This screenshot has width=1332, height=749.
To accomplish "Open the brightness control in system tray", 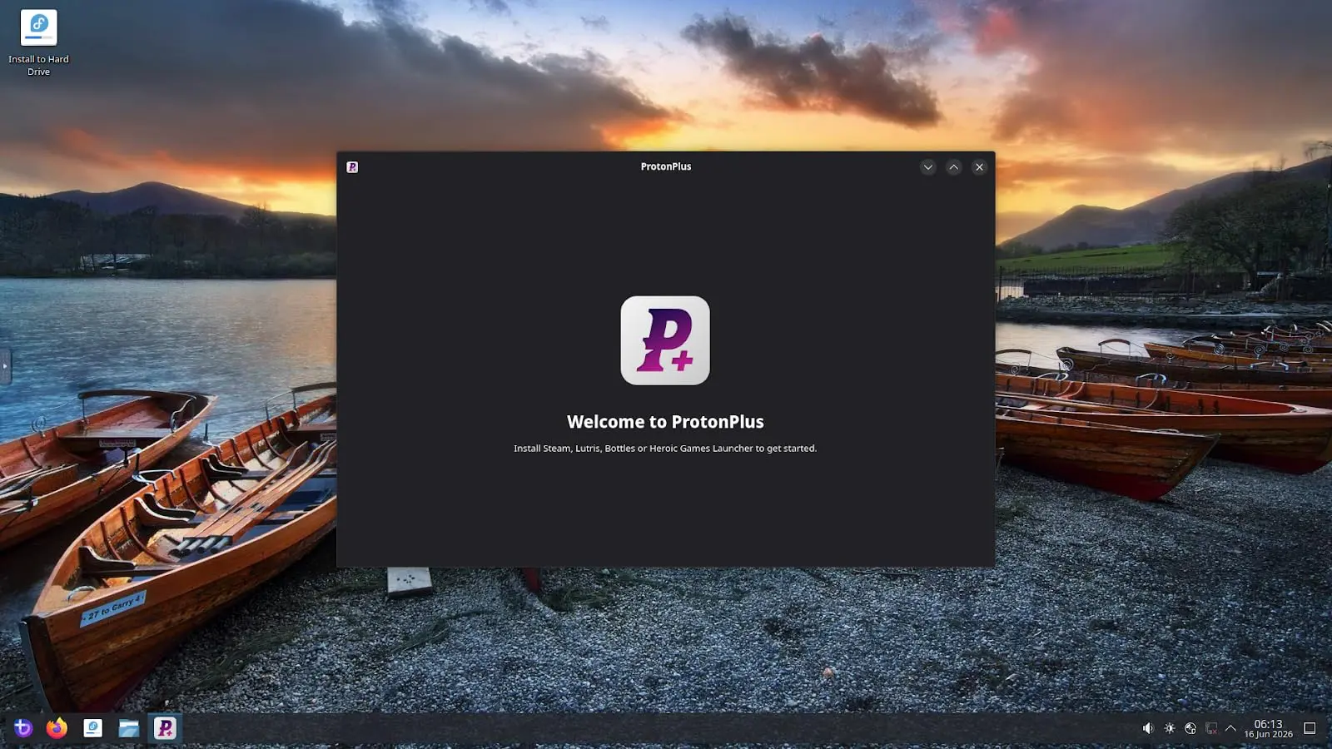I will (x=1170, y=728).
